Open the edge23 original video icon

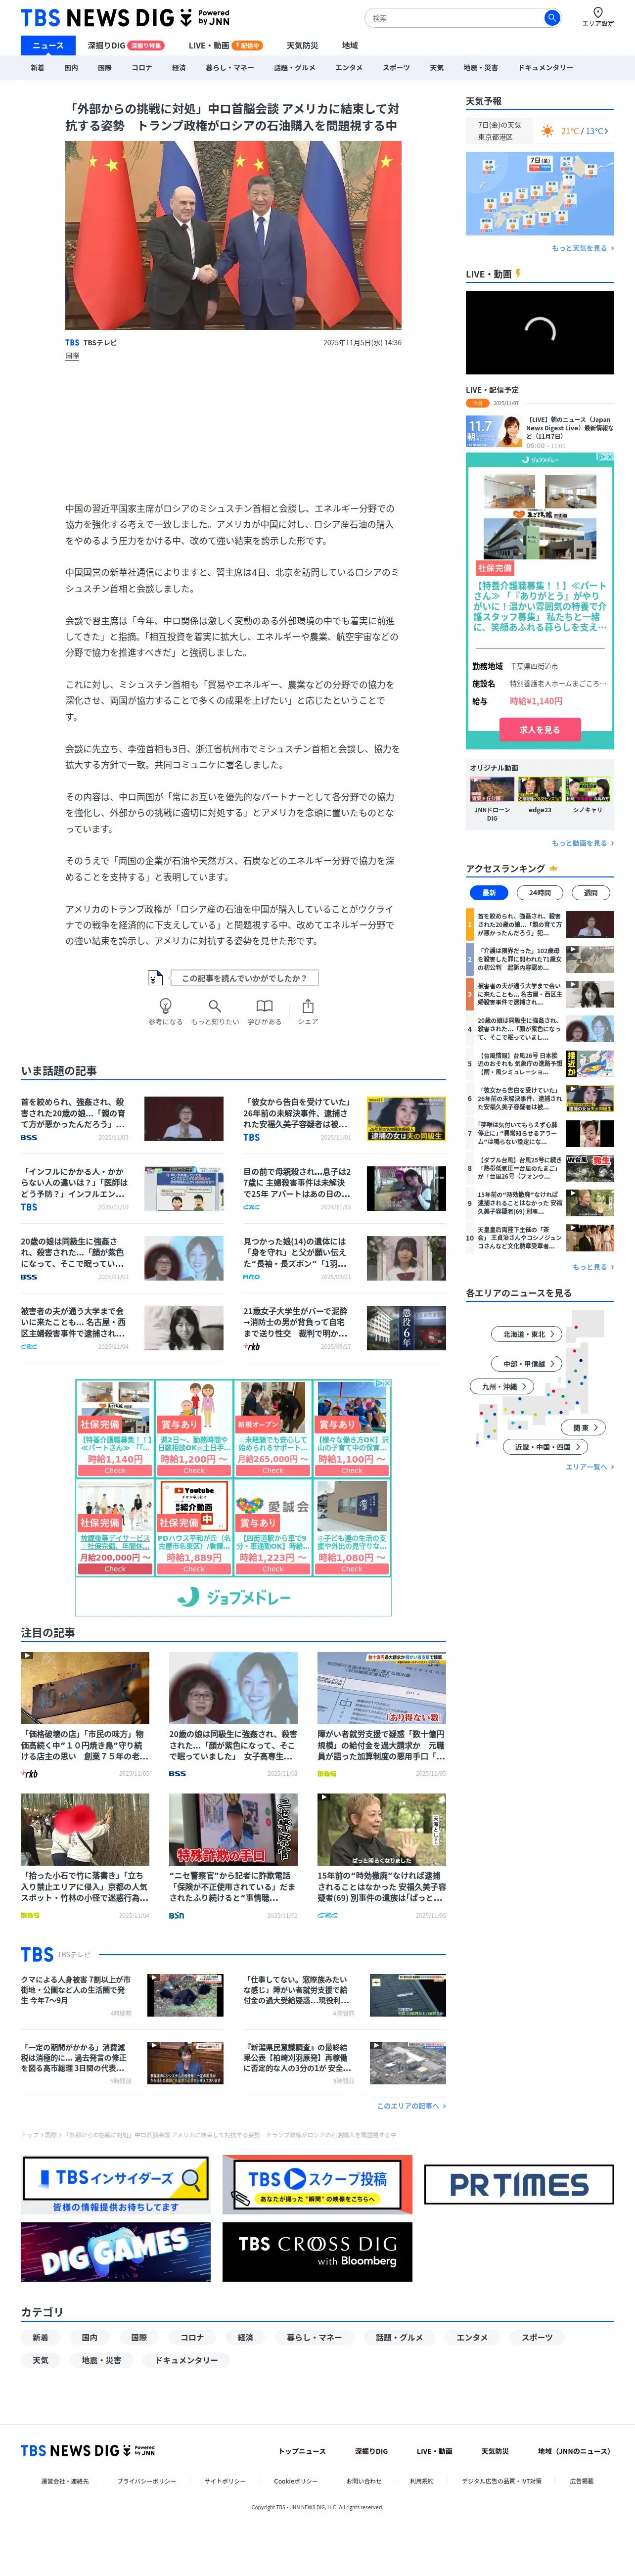(540, 790)
